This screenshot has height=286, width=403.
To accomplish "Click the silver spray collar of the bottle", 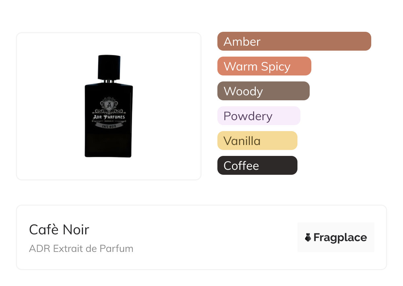I will [x=109, y=81].
